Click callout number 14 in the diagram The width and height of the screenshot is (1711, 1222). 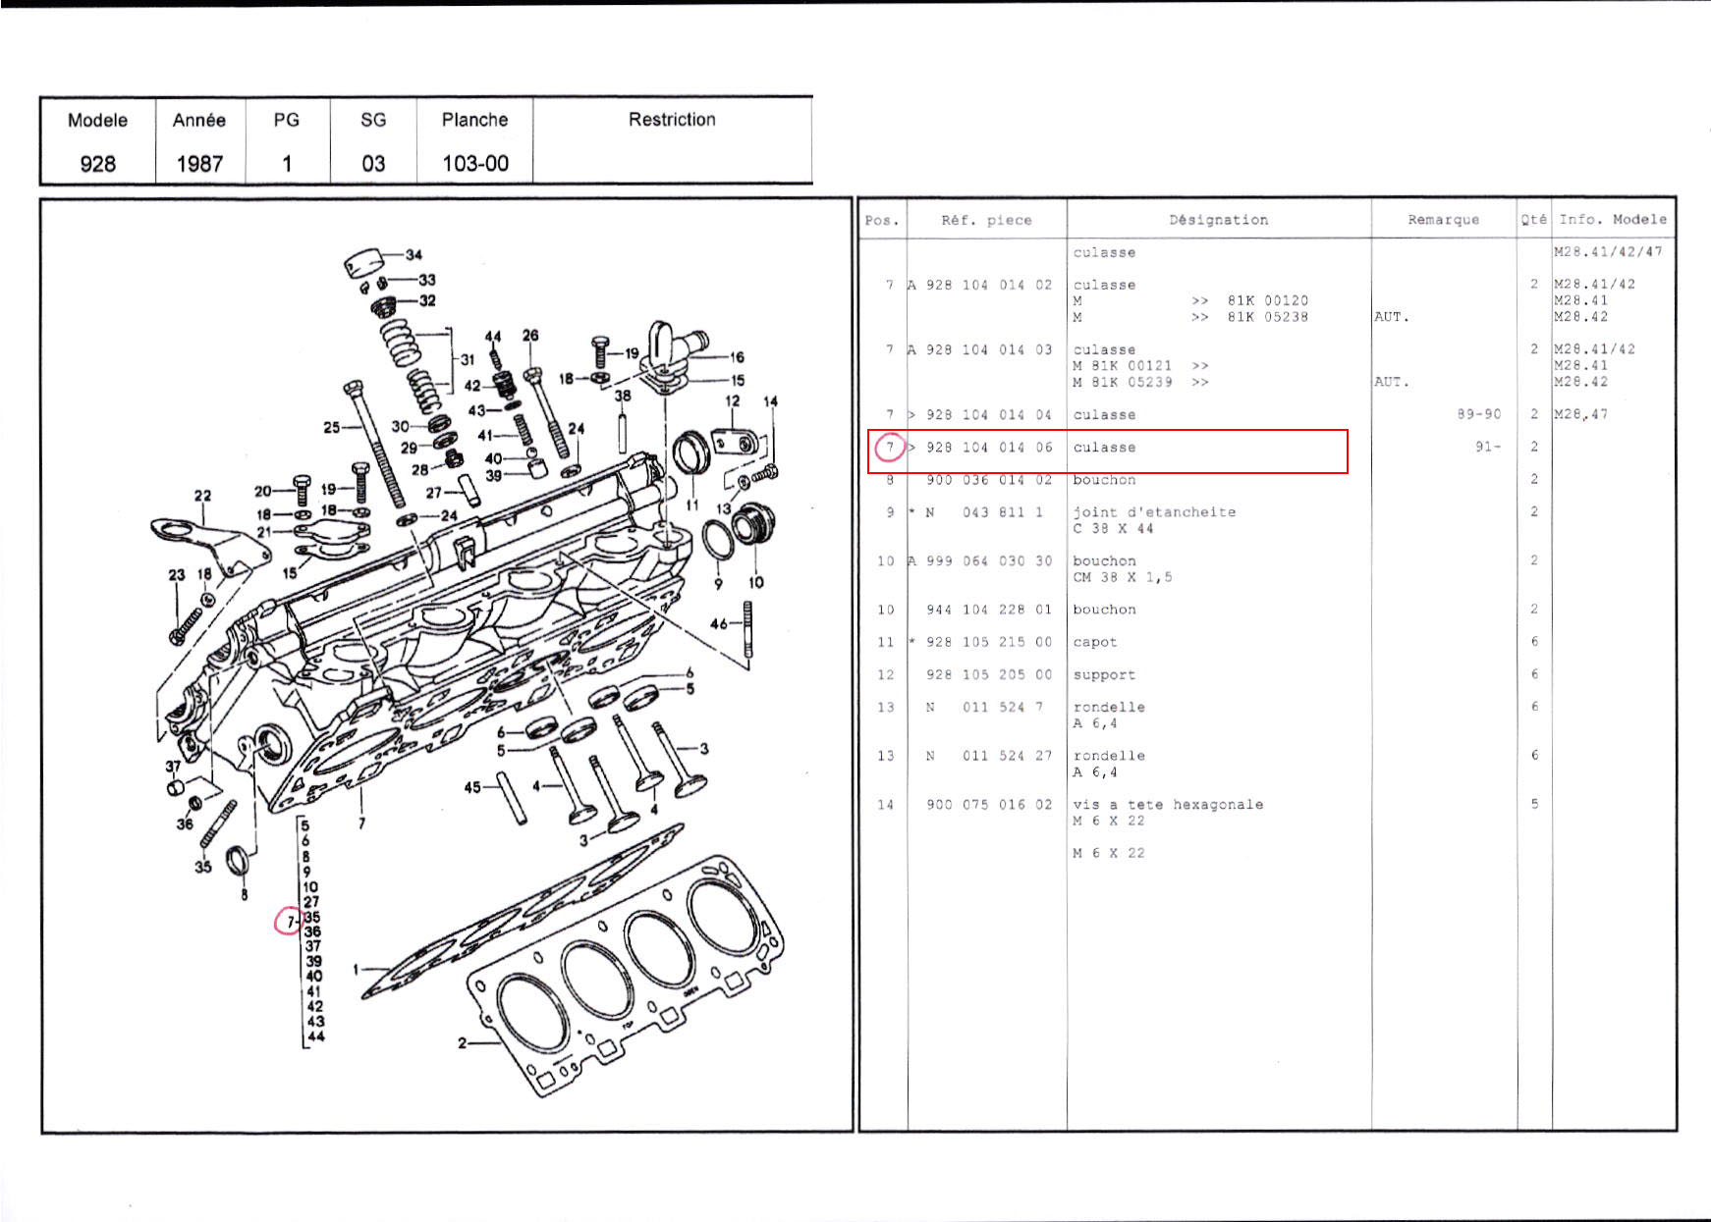tap(770, 401)
